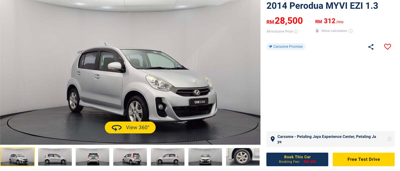Open the info icon beside Experience Center location
This screenshot has height=171, width=400.
[390, 139]
